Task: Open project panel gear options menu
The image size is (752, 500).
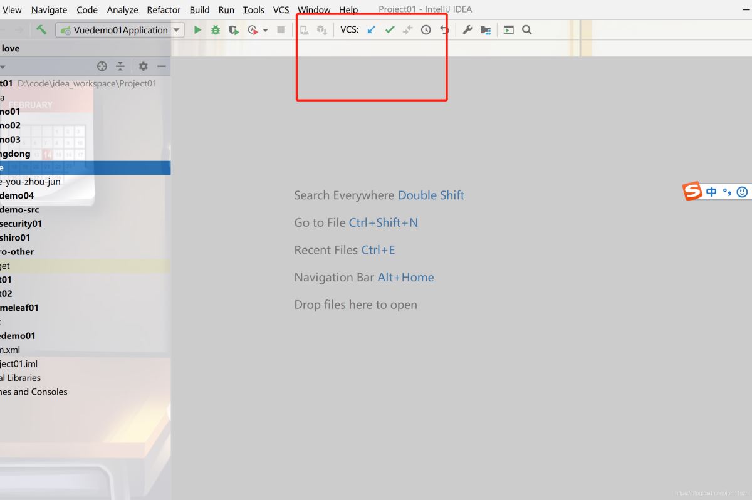Action: [143, 66]
